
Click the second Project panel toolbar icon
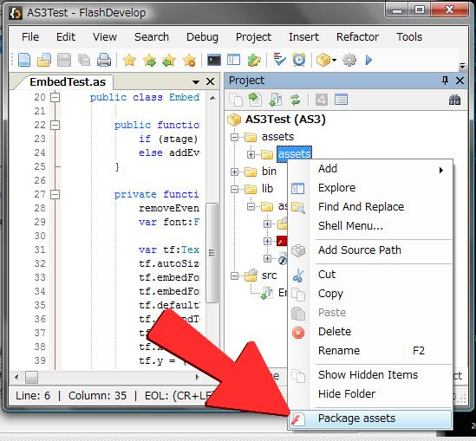[x=255, y=100]
